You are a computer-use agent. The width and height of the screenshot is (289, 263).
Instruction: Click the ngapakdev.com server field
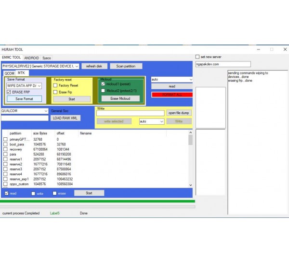pyautogui.click(x=223, y=64)
